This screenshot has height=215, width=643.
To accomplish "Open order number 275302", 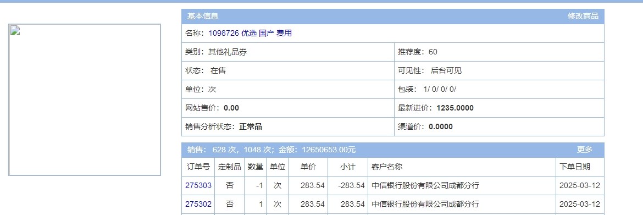I will coord(198,204).
